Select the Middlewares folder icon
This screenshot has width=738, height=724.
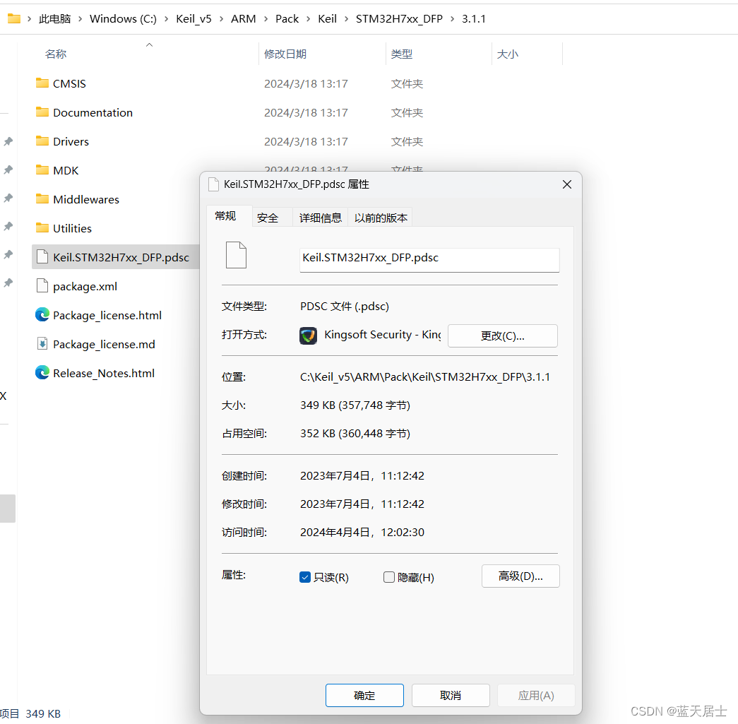point(42,199)
